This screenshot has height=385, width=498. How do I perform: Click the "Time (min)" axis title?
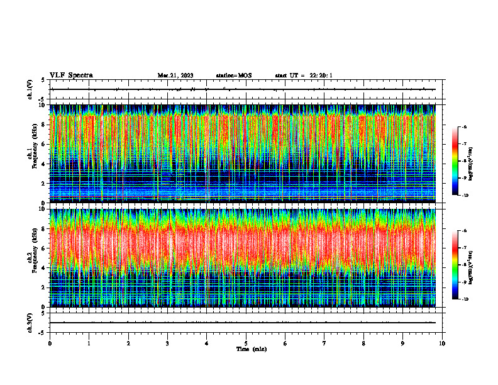click(252, 349)
